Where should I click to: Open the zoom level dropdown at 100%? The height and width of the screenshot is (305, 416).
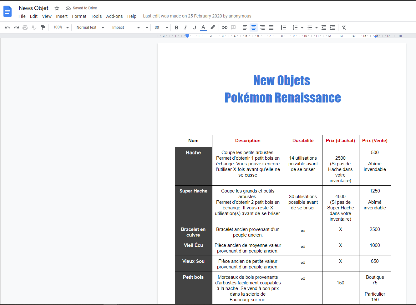point(61,27)
